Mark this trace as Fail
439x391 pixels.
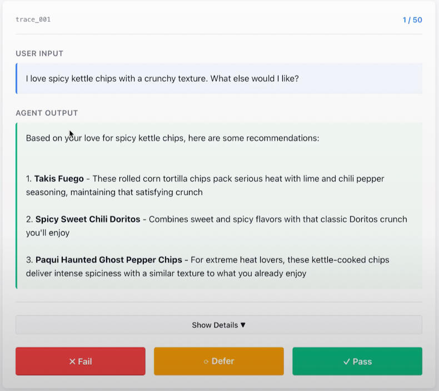coord(81,362)
